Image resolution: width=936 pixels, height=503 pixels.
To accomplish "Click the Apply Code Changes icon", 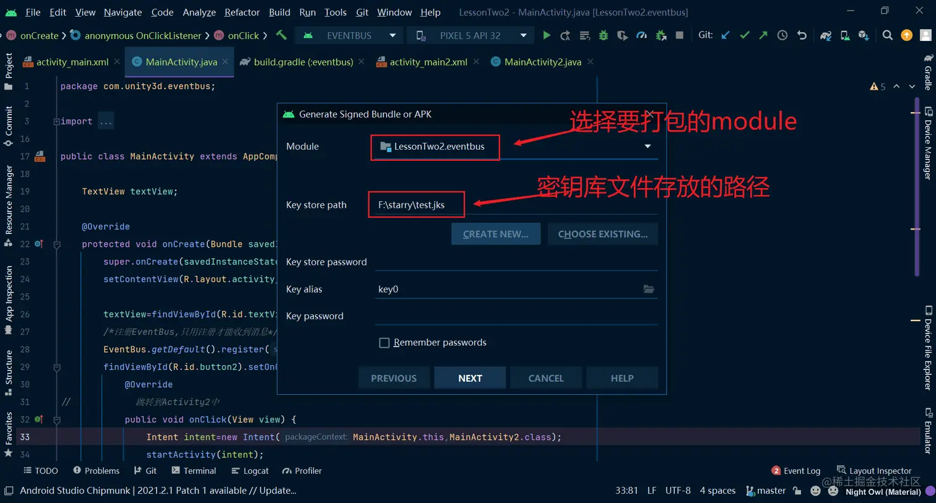I will pos(584,35).
